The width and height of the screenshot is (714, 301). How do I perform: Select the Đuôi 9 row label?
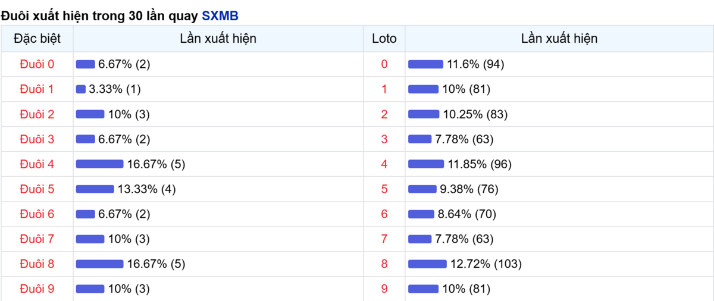point(37,289)
